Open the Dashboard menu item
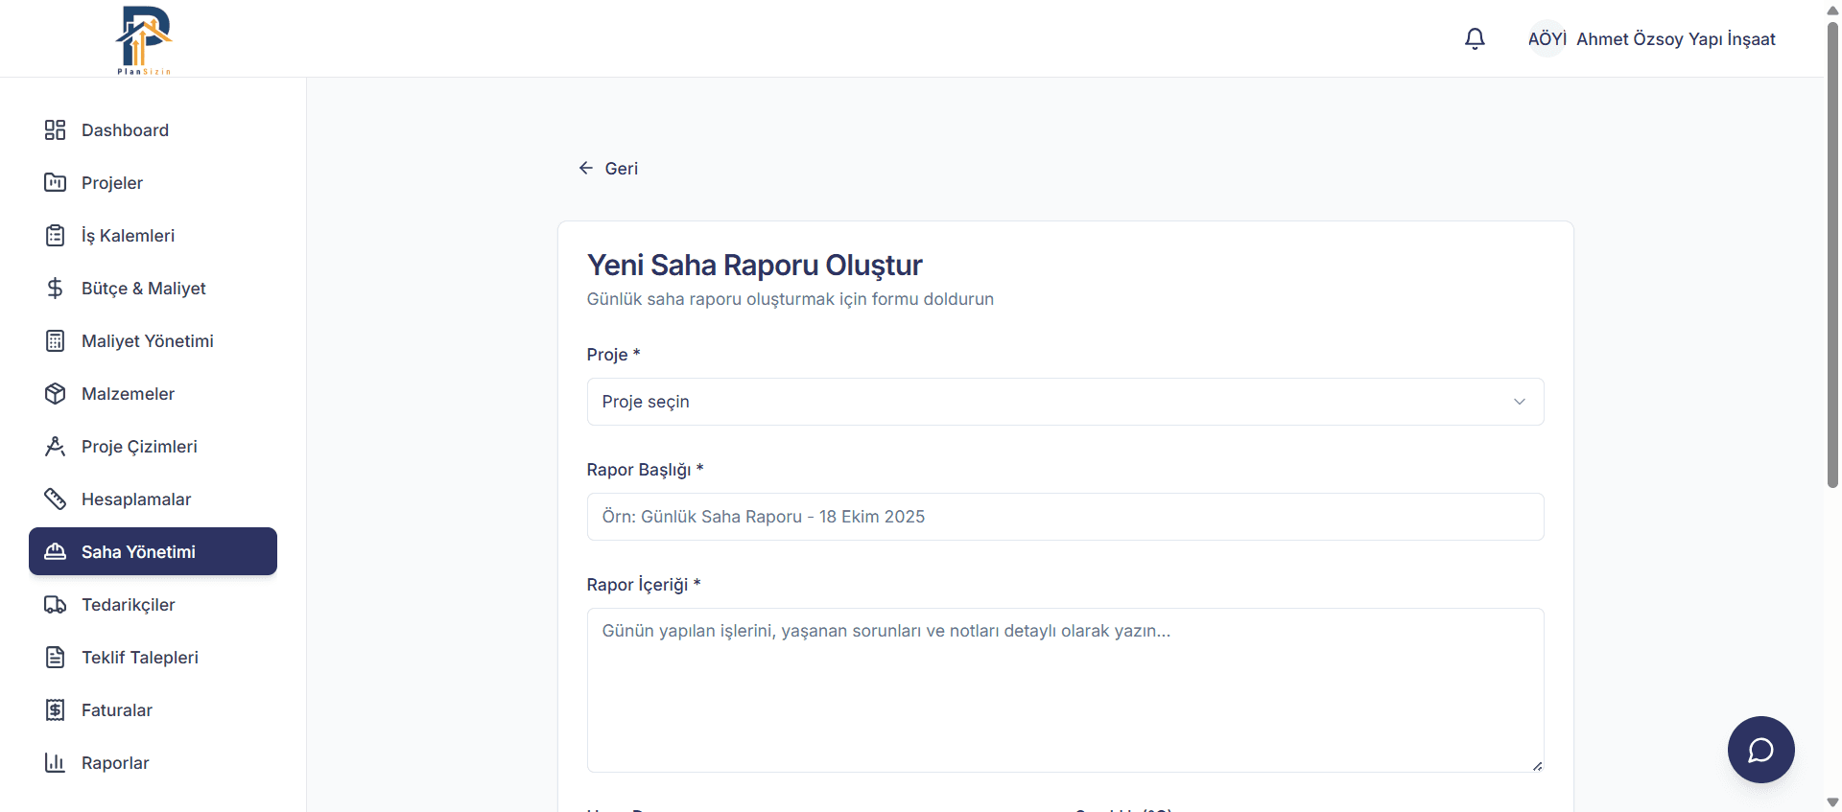 [x=153, y=130]
